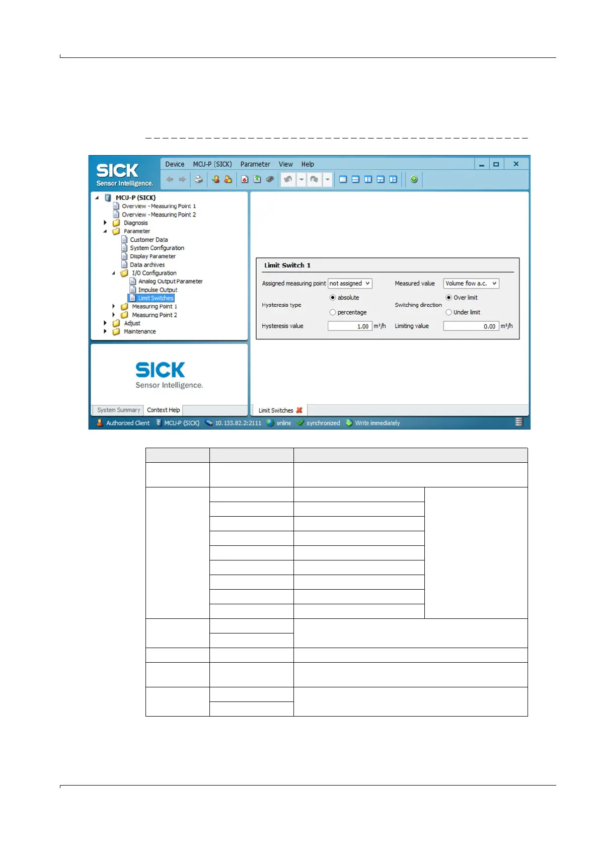
Task: Click the MCU-P (SICK) device status icon
Action: coord(159,423)
